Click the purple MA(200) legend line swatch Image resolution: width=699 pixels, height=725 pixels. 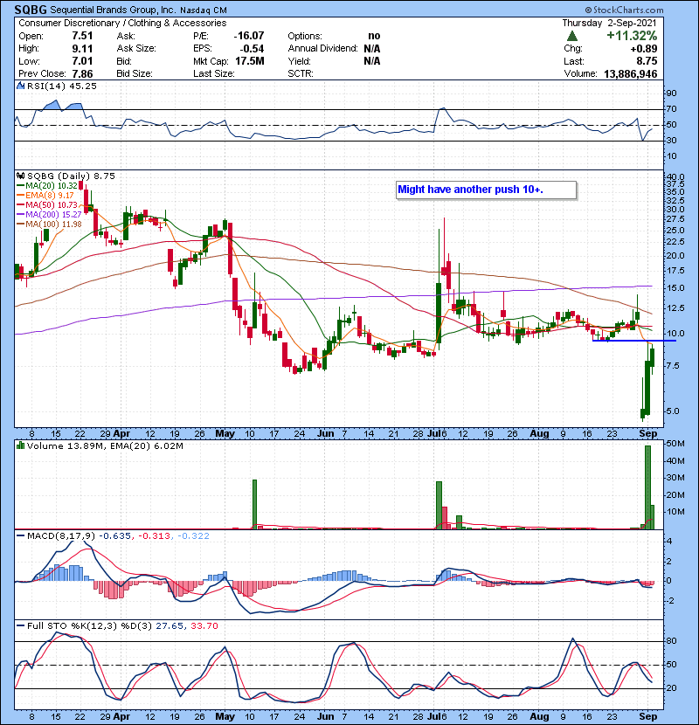(20, 215)
